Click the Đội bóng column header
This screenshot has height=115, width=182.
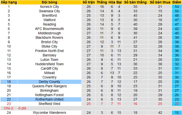click(50, 2)
